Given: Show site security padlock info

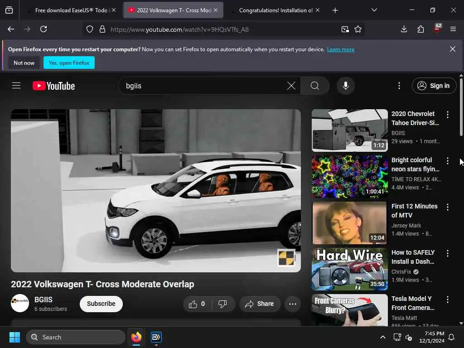Looking at the screenshot, I should [102, 29].
